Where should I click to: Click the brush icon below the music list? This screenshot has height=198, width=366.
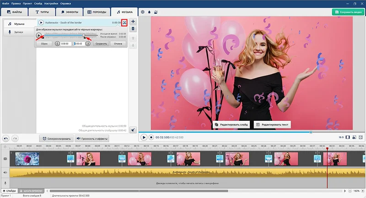[133, 130]
